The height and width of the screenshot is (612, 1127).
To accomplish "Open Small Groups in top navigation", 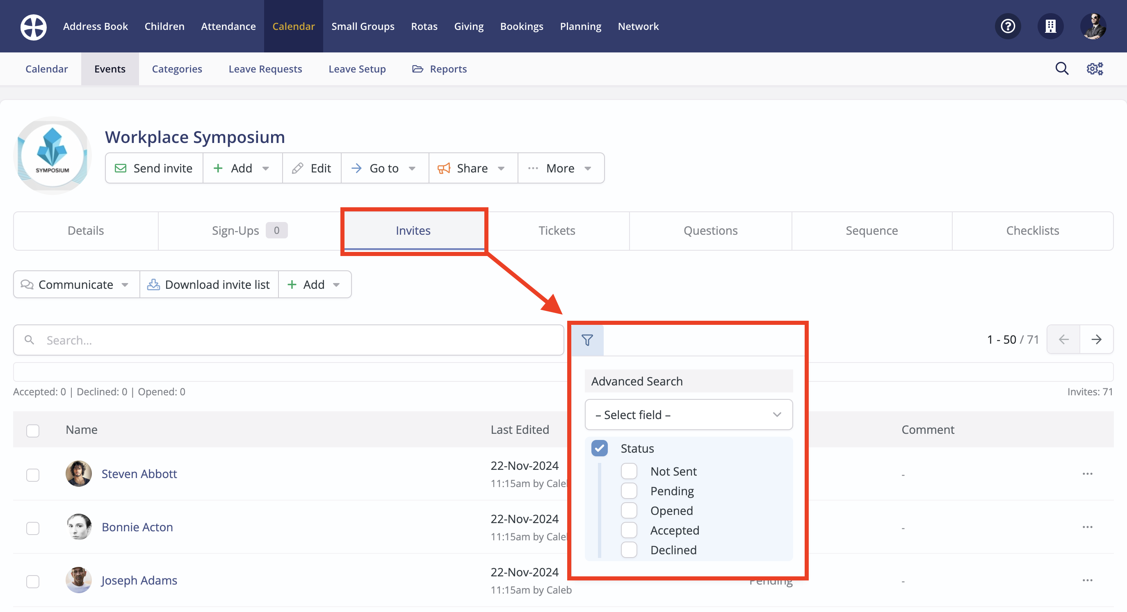I will [x=363, y=26].
